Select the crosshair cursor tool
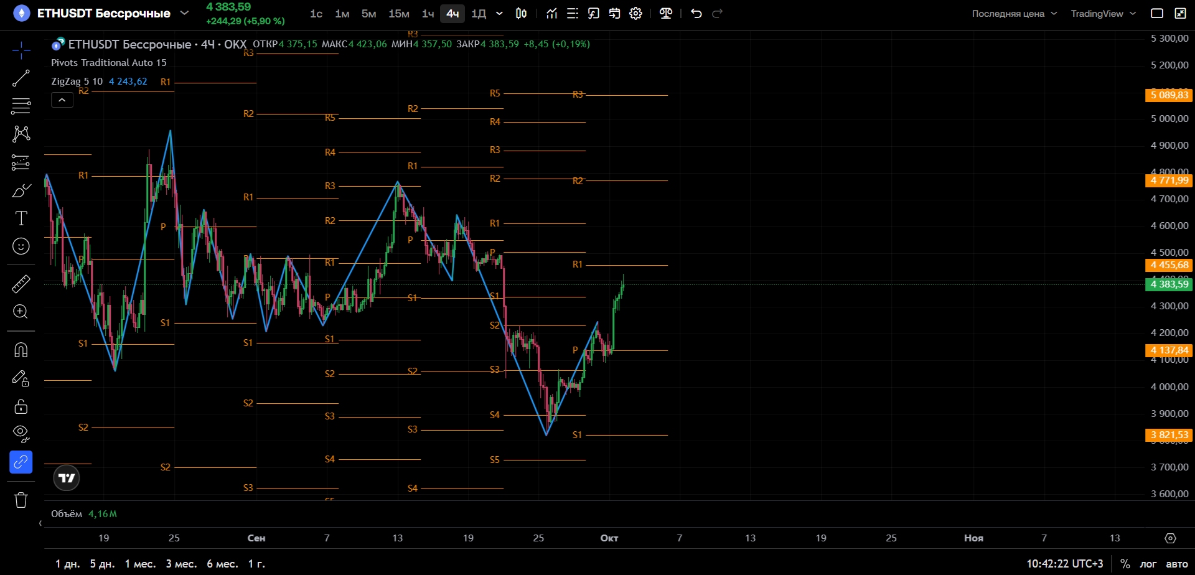Image resolution: width=1195 pixels, height=575 pixels. (x=21, y=50)
